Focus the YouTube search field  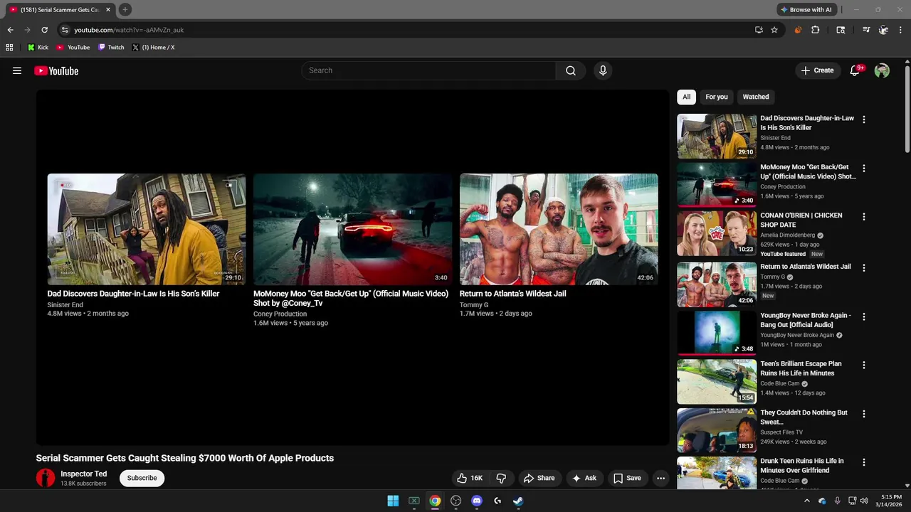(428, 70)
